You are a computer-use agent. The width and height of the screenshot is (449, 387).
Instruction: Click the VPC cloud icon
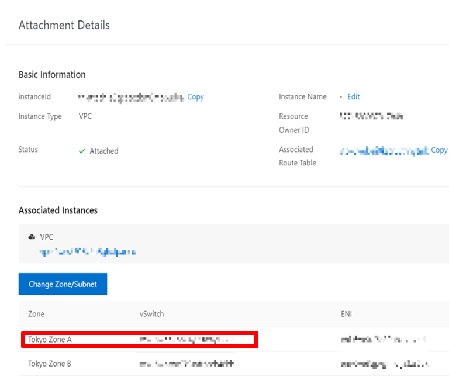(31, 237)
